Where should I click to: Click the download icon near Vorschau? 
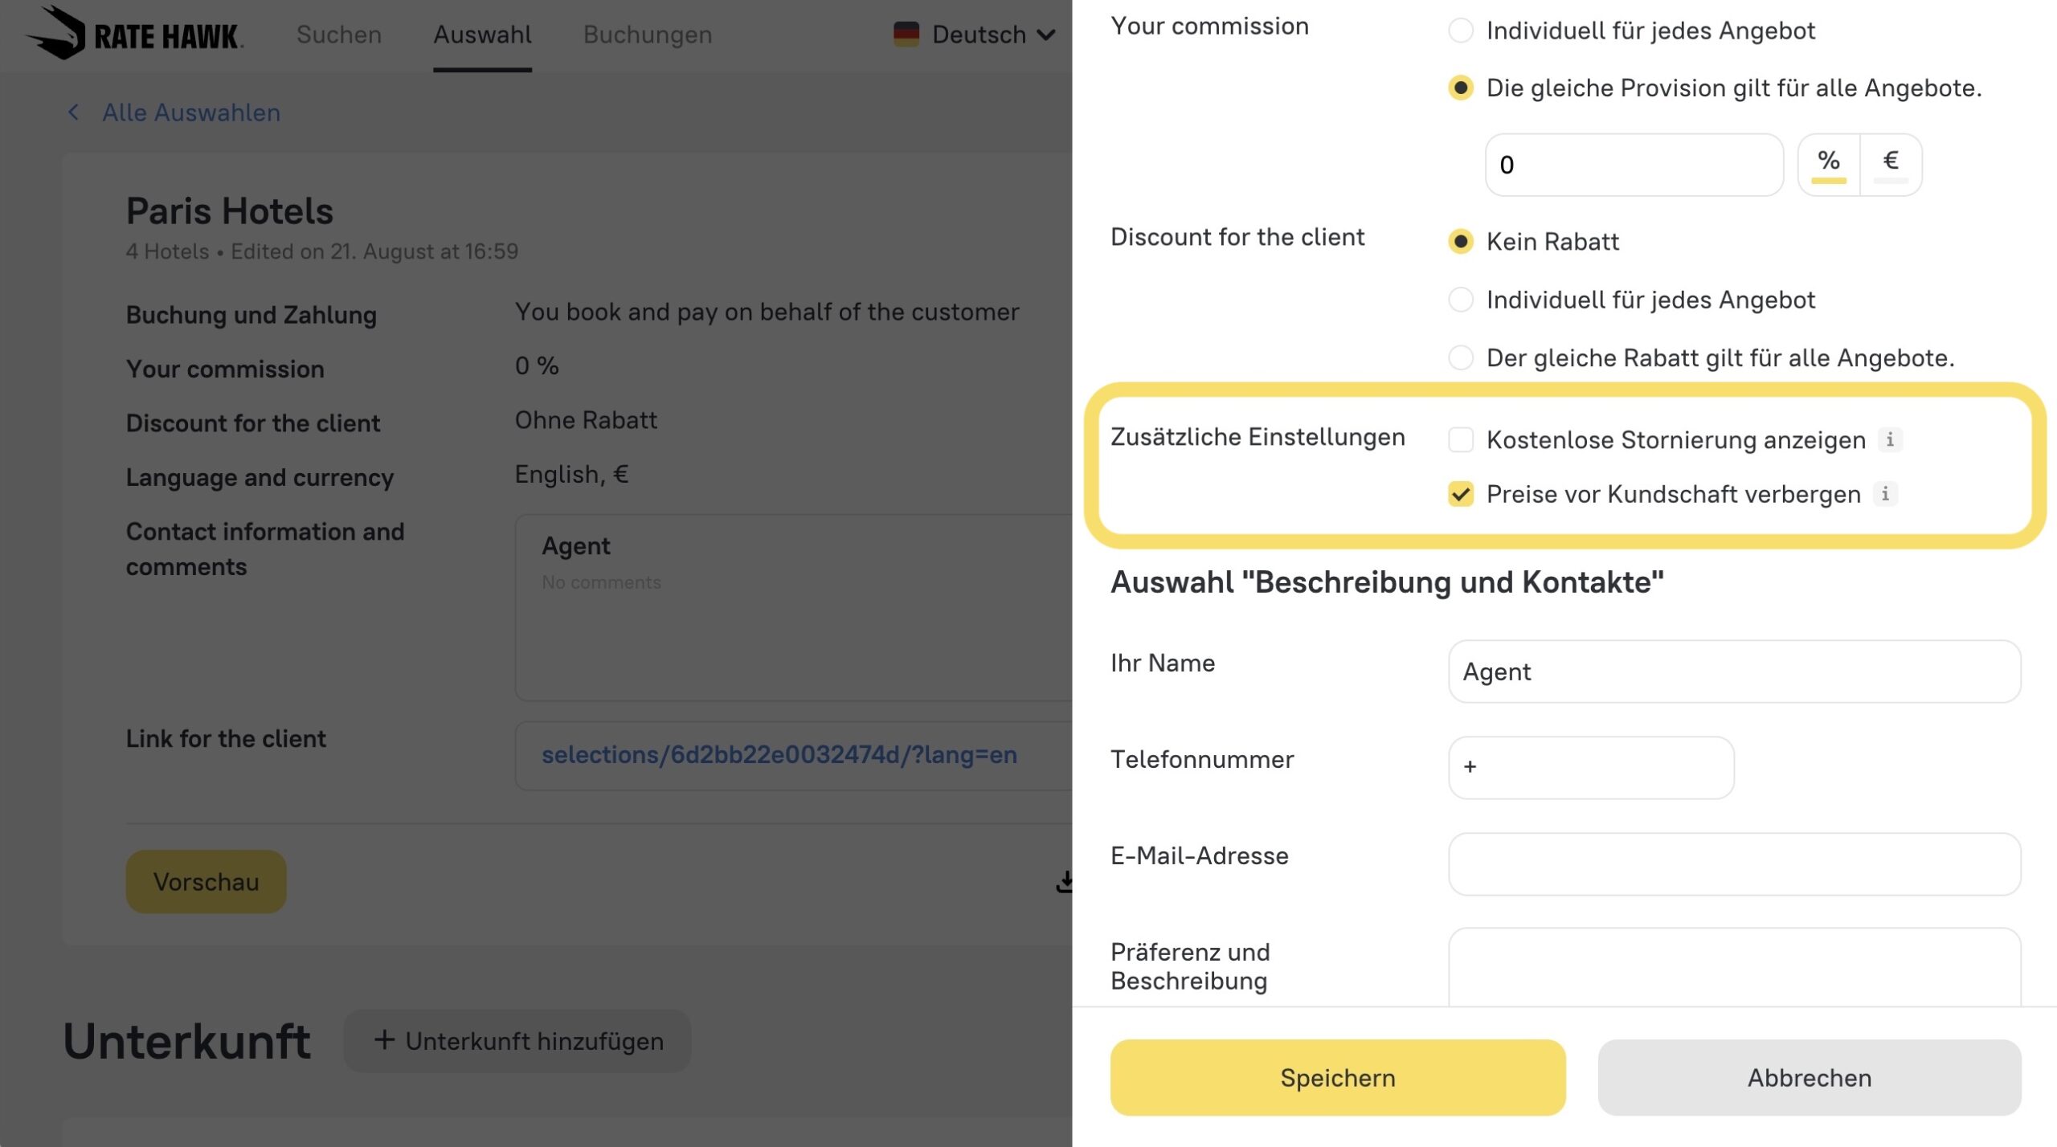coord(1064,882)
